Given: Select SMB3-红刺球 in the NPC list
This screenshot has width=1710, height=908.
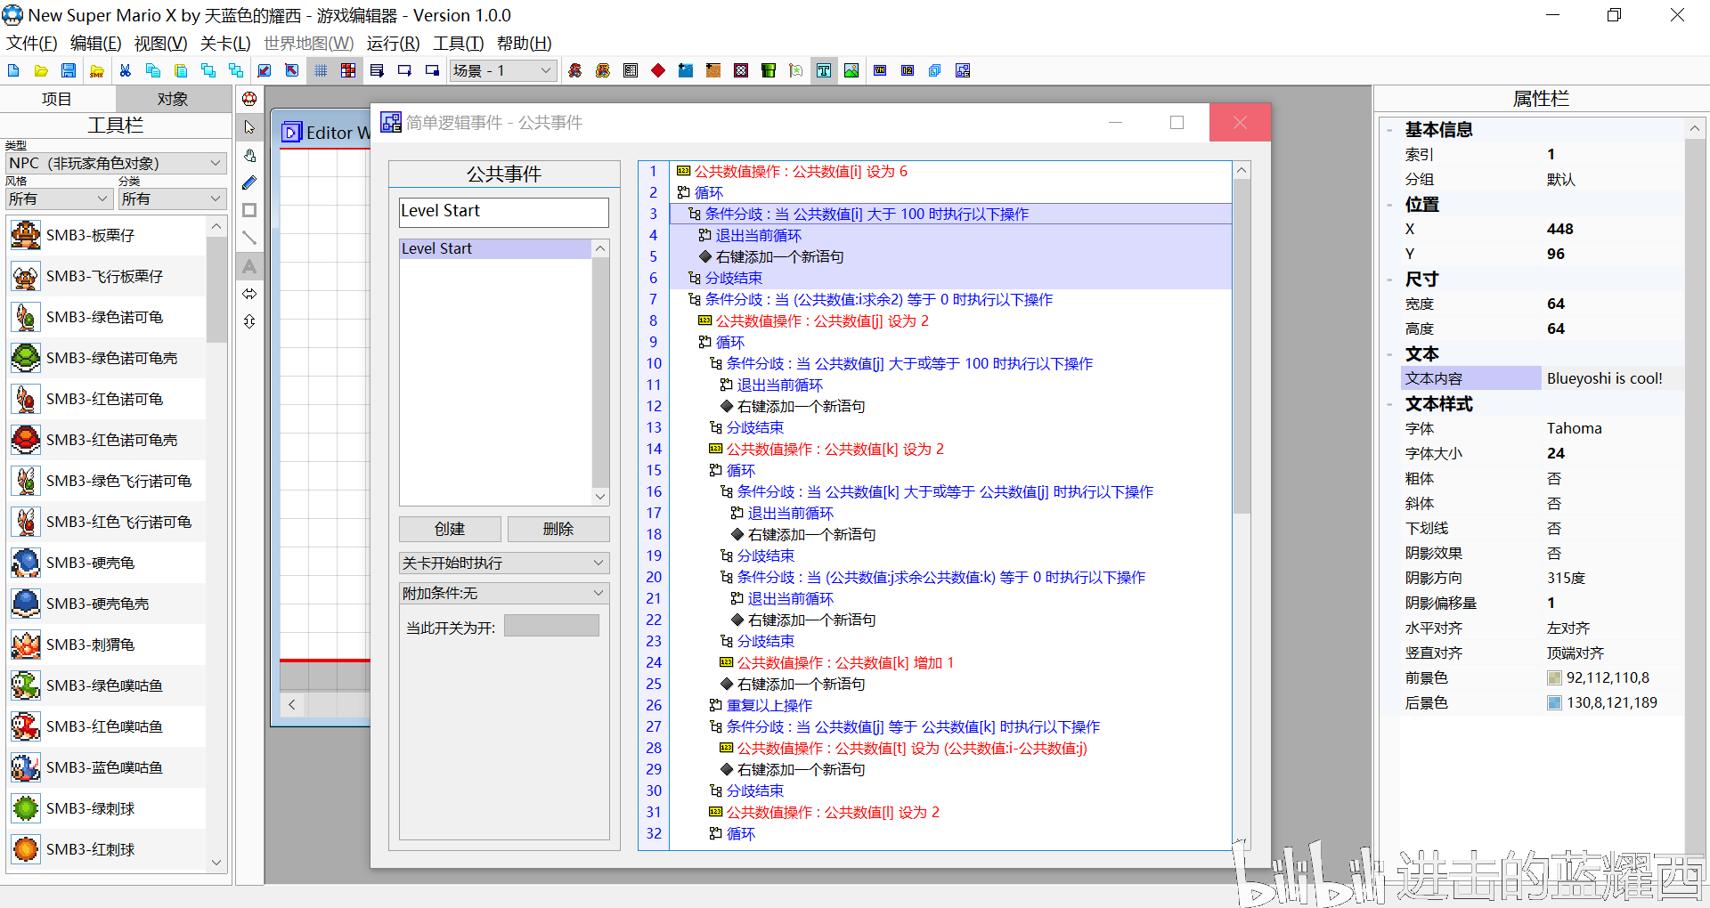Looking at the screenshot, I should pos(107,849).
